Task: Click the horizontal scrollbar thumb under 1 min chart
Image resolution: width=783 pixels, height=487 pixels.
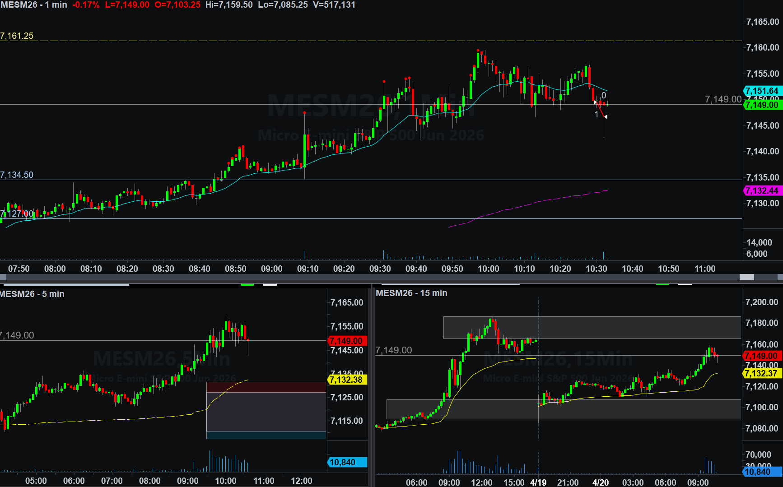Action: (746, 277)
